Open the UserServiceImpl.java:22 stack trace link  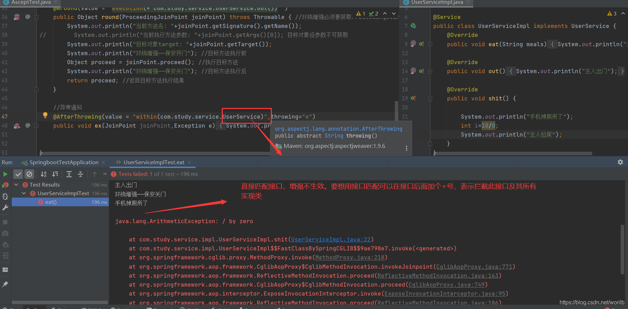(x=331, y=239)
